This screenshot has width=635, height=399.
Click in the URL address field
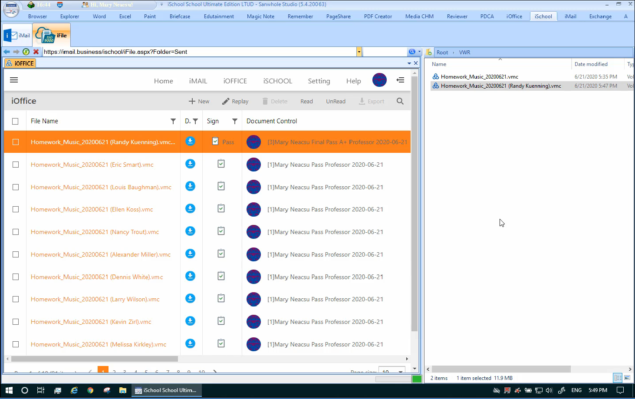pos(199,52)
